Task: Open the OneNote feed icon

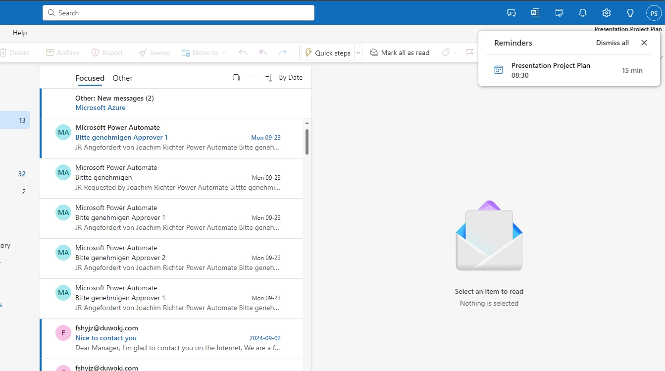Action: (x=535, y=13)
